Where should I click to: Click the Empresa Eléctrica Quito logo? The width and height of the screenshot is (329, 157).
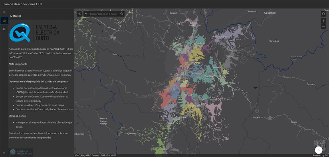[34, 33]
